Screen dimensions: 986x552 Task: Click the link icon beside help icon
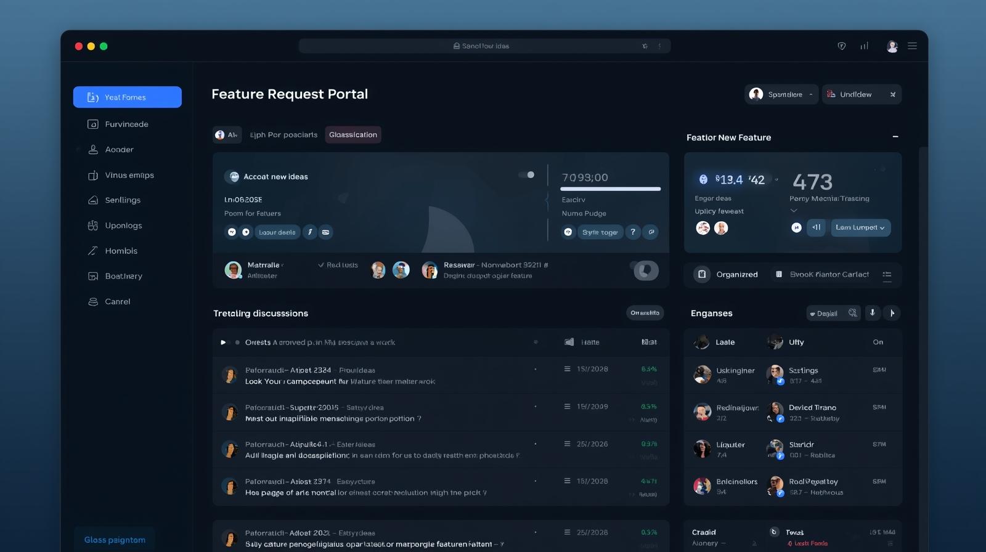coord(651,232)
